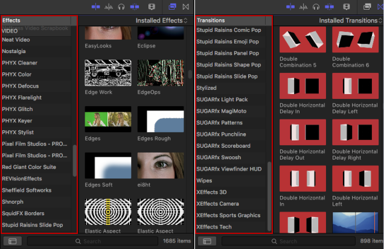Image resolution: width=384 pixels, height=249 pixels.
Task: Select the ei8ht eye effect thumbnail
Action: pyautogui.click(x=161, y=166)
